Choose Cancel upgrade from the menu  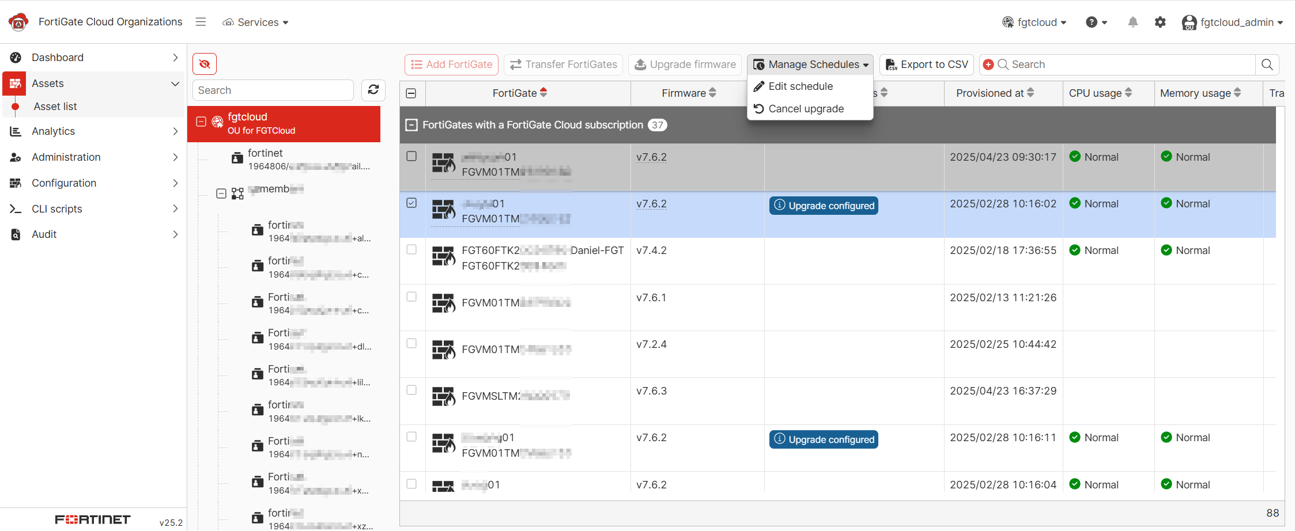tap(810, 109)
